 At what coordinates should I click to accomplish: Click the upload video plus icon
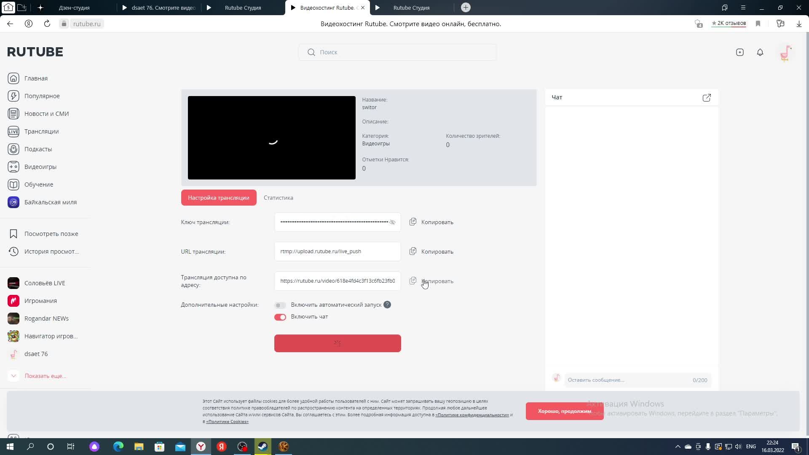pyautogui.click(x=739, y=52)
